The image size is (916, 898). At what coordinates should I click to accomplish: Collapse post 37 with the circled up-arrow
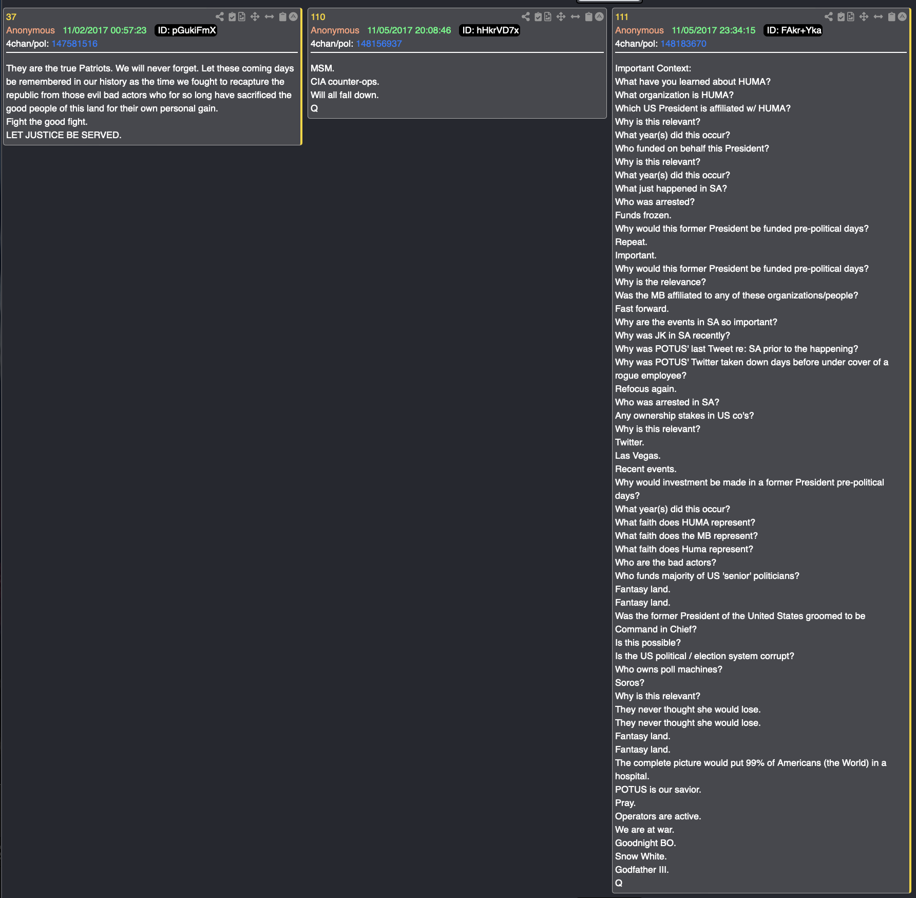click(293, 17)
